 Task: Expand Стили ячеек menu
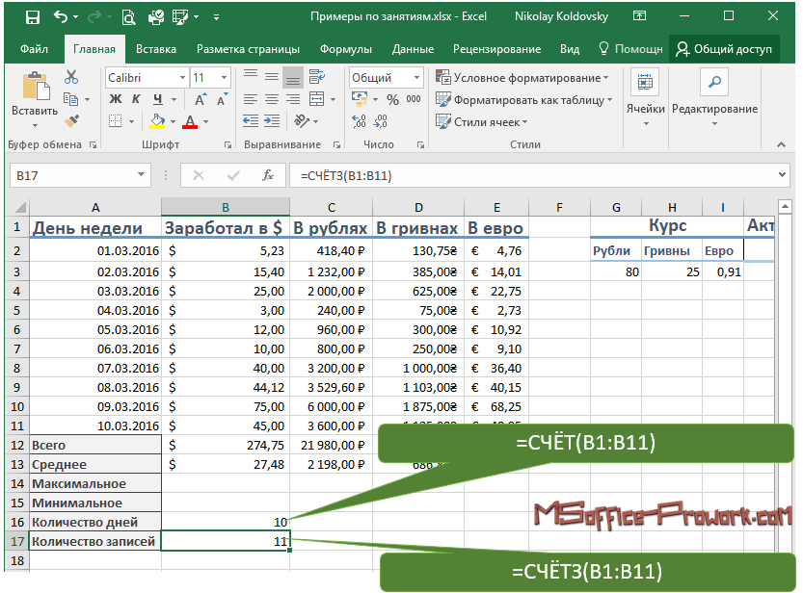coord(481,121)
